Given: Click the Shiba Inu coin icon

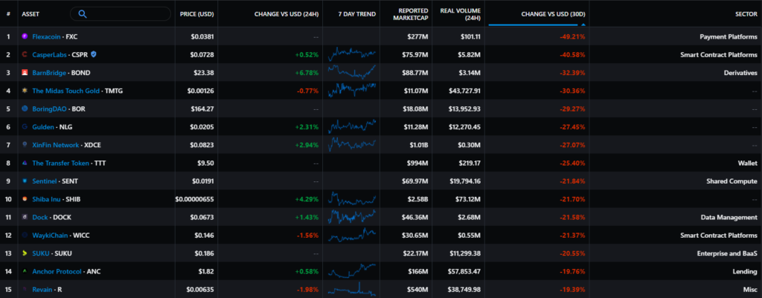Looking at the screenshot, I should pyautogui.click(x=25, y=199).
